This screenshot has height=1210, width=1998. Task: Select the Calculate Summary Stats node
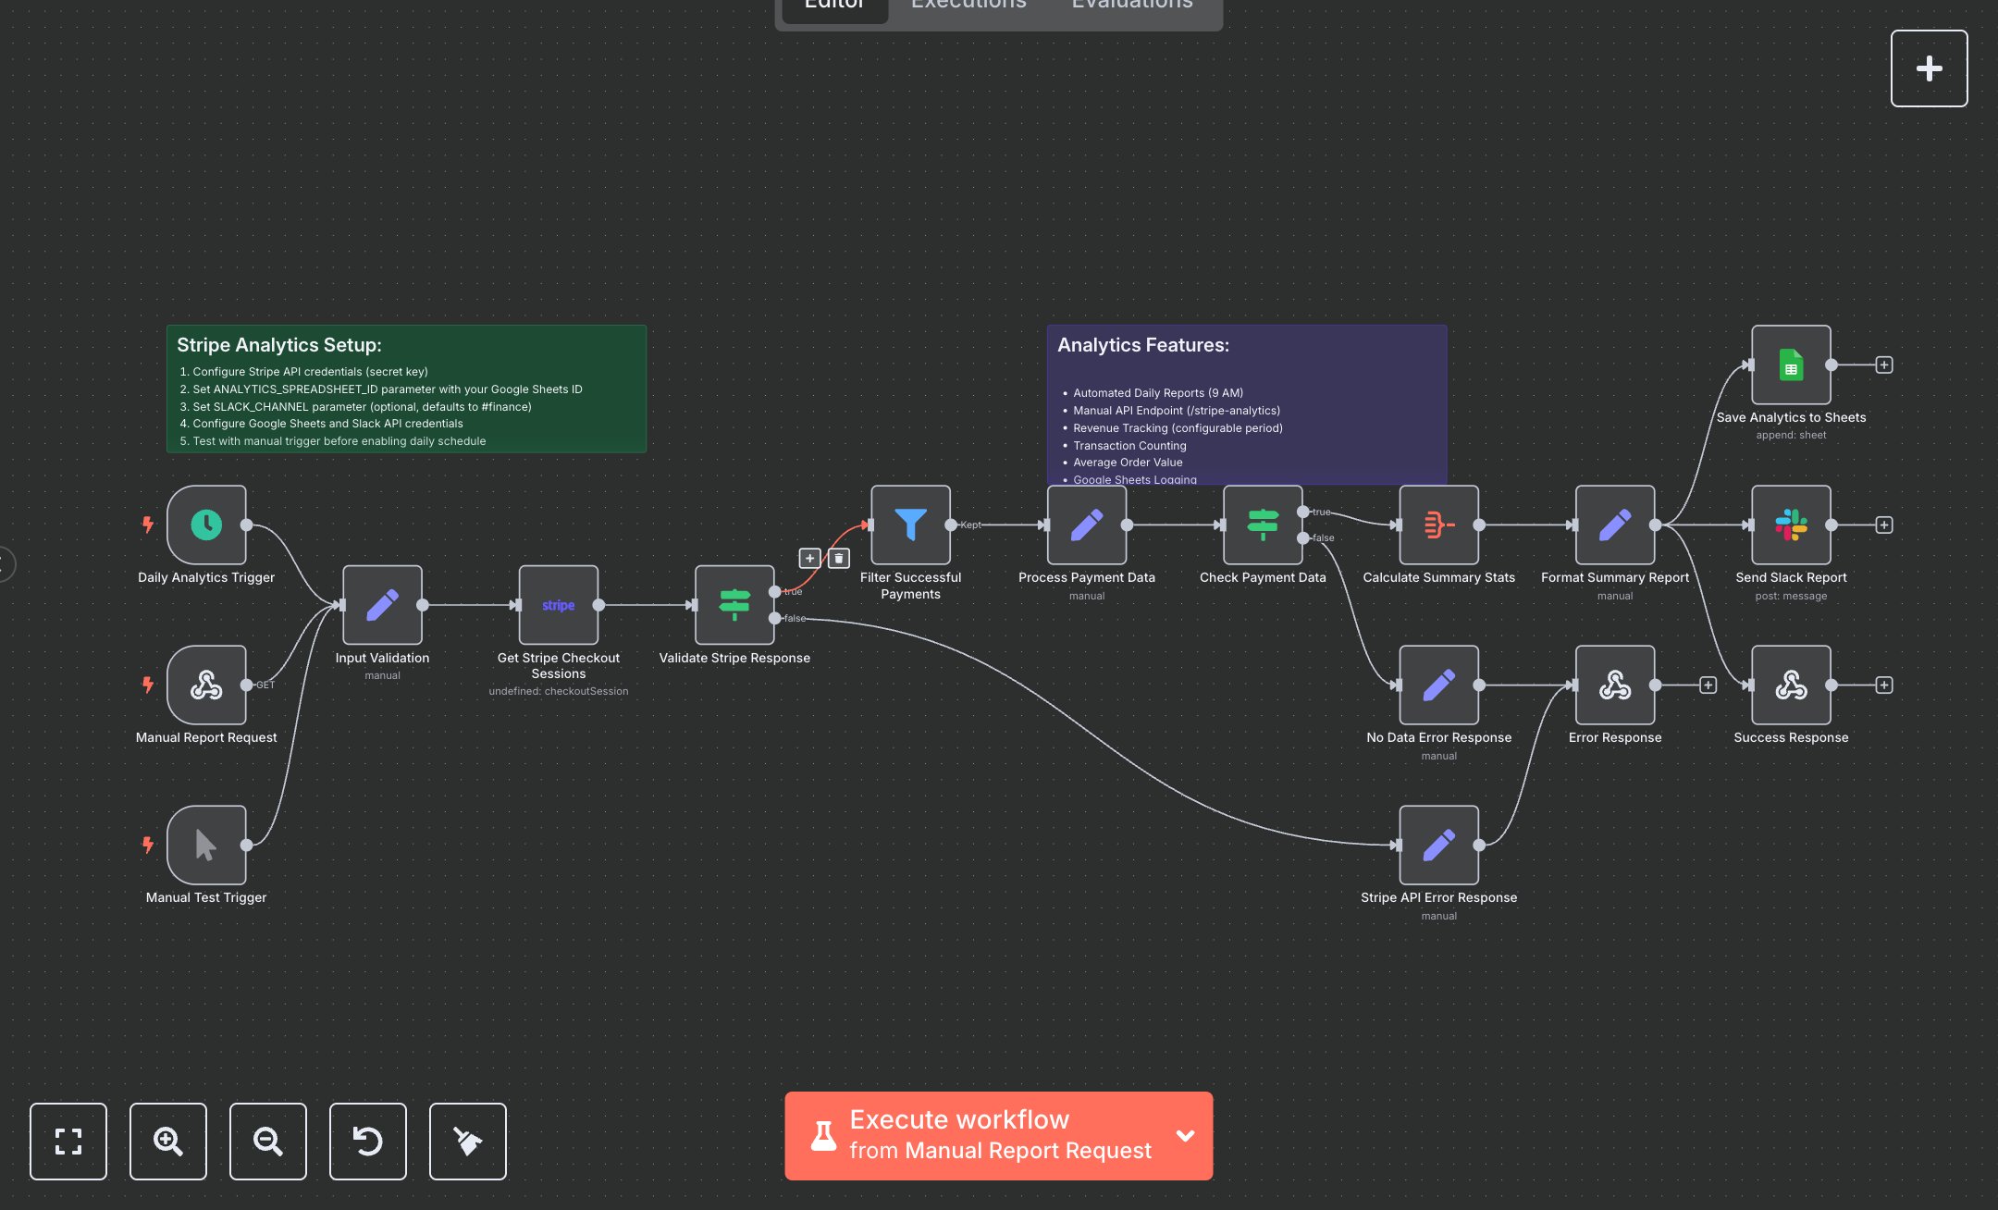[x=1438, y=525]
